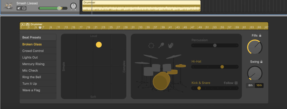287x109 pixels.
Task: Click the play icon in Drummer ruler
Action: (22, 24)
